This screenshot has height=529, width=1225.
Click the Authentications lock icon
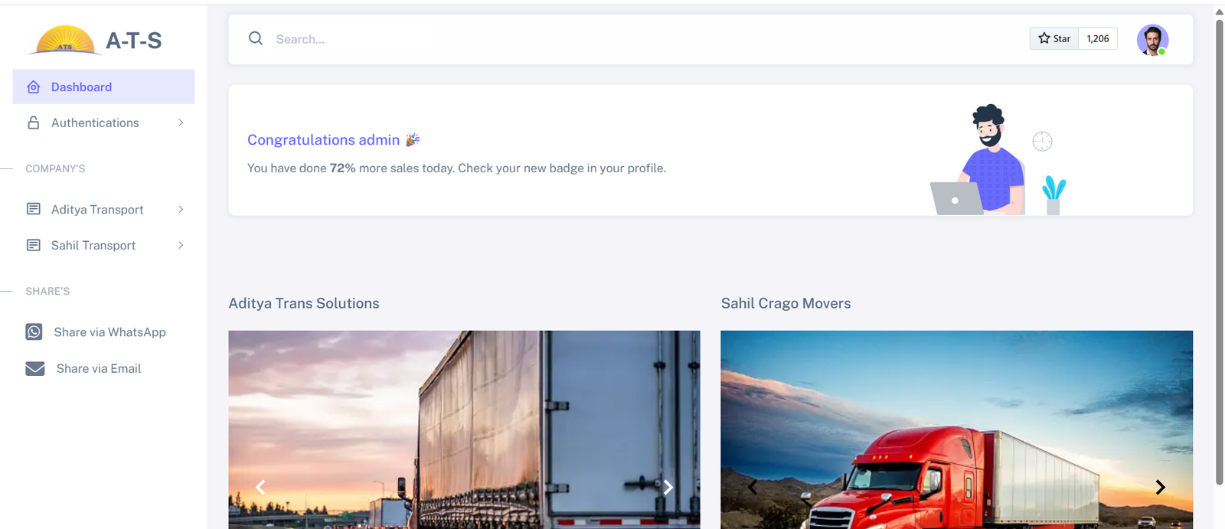point(34,122)
